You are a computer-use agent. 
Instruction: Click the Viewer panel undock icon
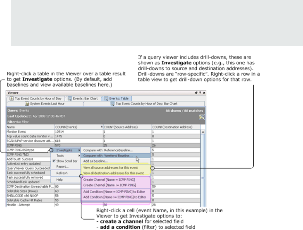coord(196,92)
